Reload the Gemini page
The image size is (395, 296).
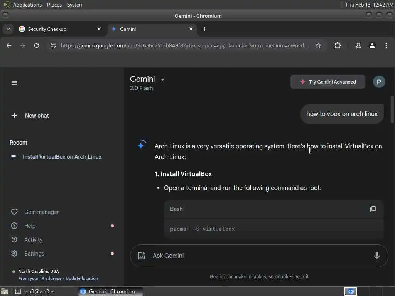pos(37,45)
